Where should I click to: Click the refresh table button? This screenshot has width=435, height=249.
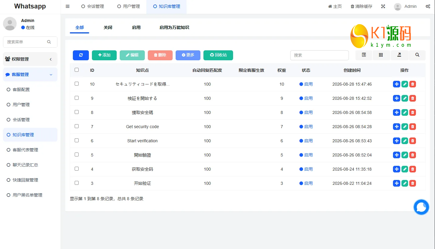81,55
